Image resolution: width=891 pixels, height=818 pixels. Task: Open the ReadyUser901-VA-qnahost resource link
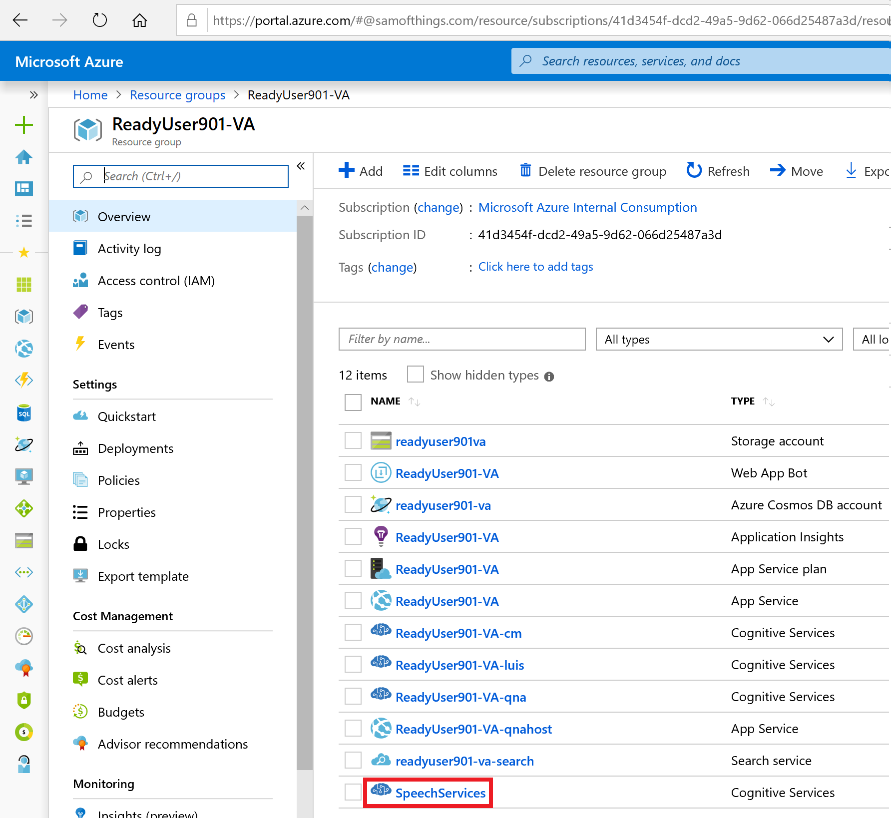473,729
